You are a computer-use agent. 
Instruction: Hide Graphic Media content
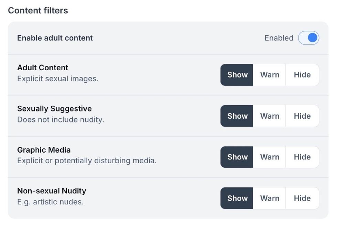click(302, 157)
